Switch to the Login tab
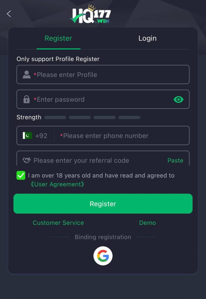The width and height of the screenshot is (206, 299). pyautogui.click(x=147, y=38)
